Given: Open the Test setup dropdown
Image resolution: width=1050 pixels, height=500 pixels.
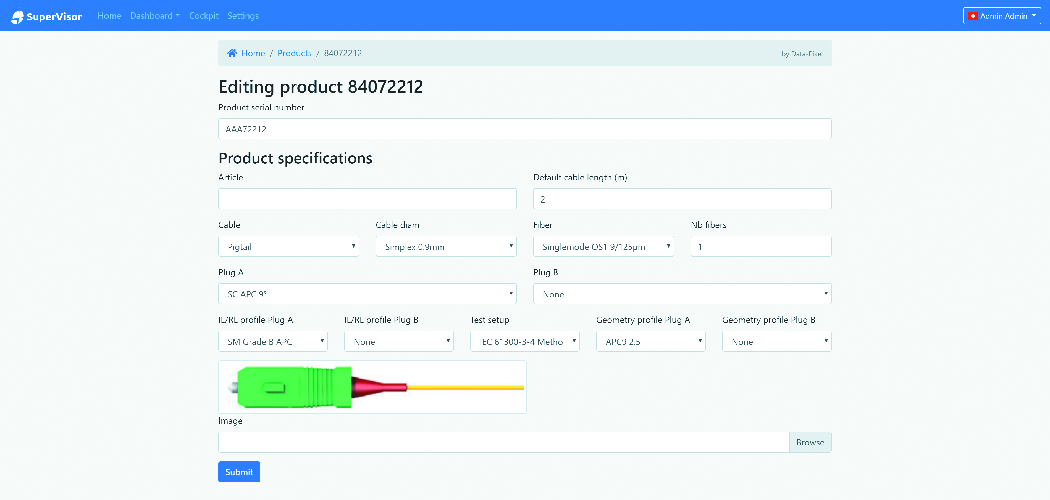Looking at the screenshot, I should coord(525,341).
